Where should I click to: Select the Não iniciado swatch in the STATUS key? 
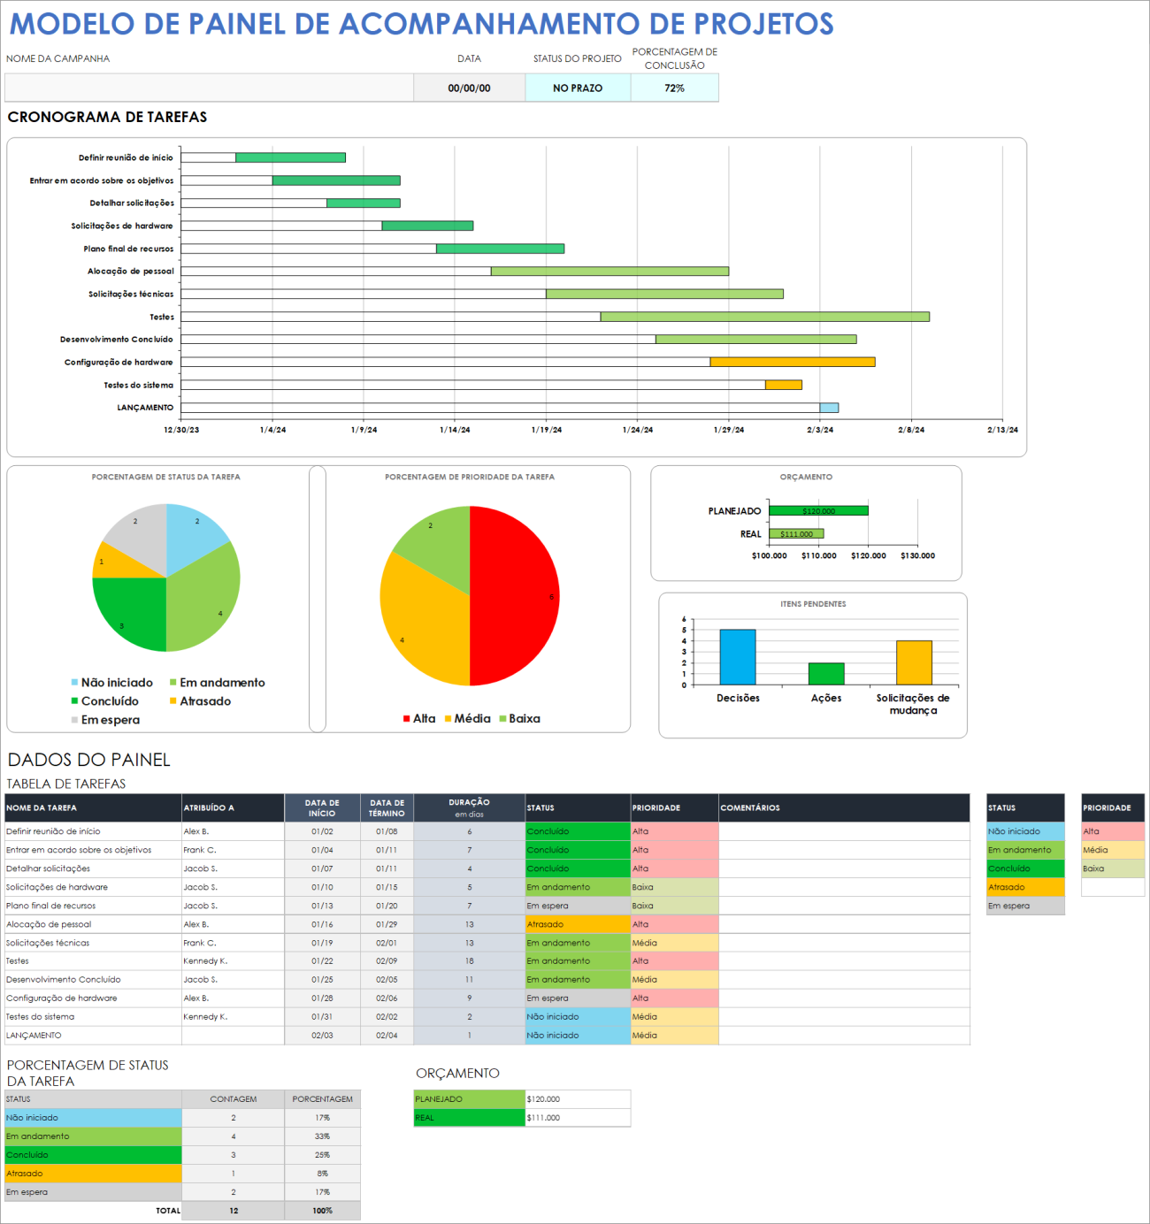pos(1024,831)
